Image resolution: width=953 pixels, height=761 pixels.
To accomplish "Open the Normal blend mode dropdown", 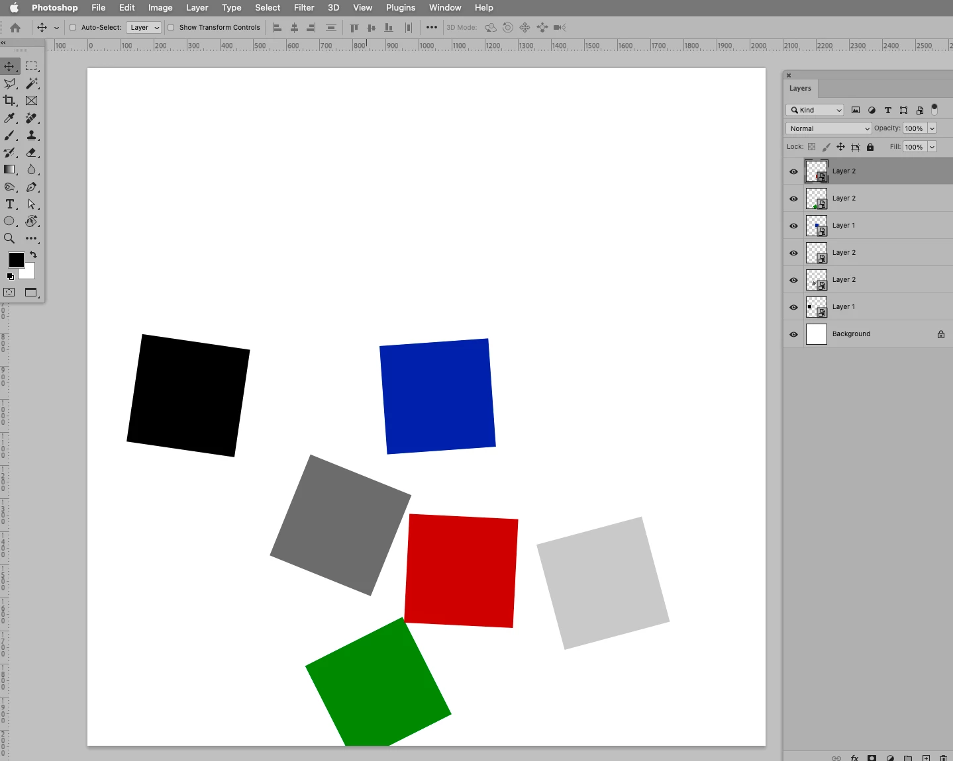I will (x=828, y=128).
